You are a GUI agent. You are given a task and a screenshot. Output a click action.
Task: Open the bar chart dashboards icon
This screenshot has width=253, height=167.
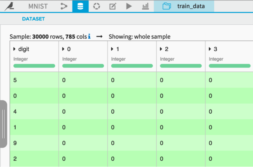(145, 6)
